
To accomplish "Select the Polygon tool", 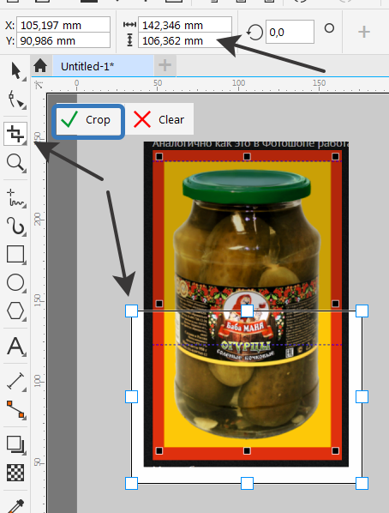I will 15,311.
